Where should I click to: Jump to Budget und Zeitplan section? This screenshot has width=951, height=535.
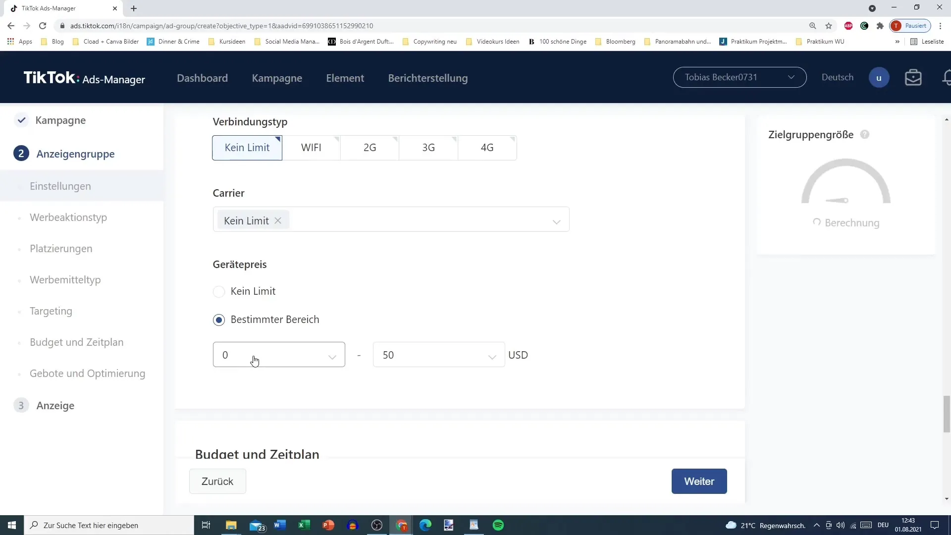click(x=76, y=342)
